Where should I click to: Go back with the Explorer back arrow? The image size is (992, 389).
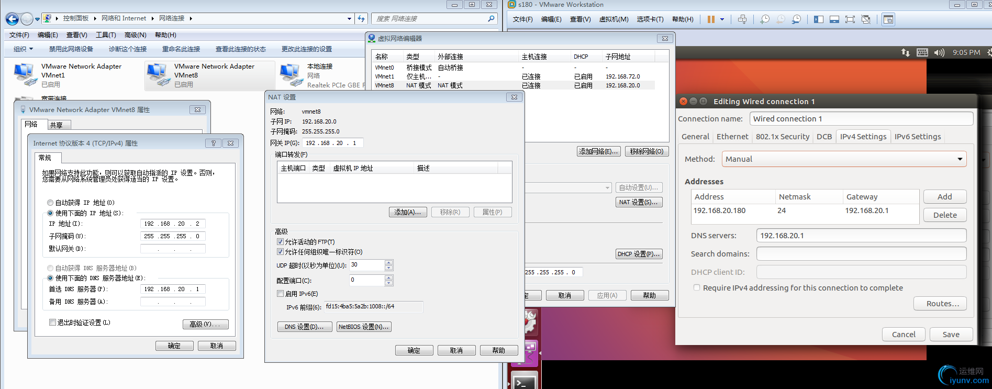[12, 19]
